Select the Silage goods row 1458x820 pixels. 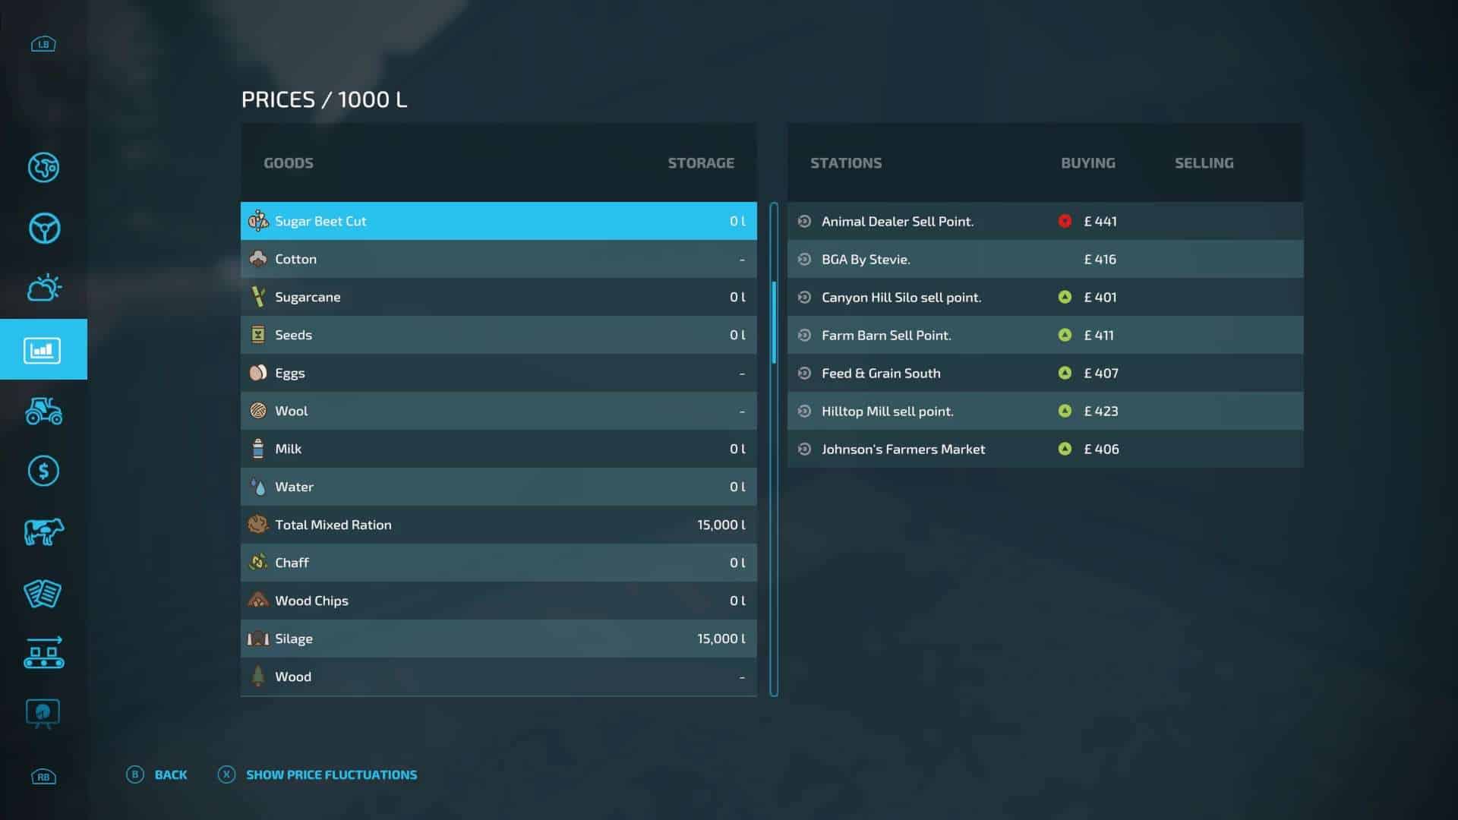pos(498,639)
